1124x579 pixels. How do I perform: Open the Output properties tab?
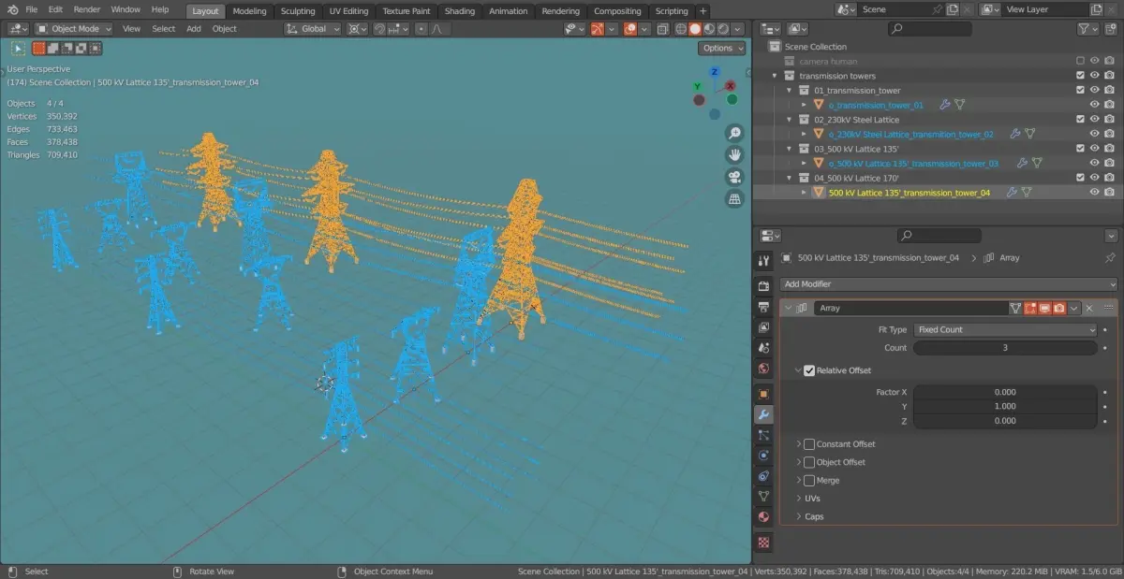pos(763,305)
